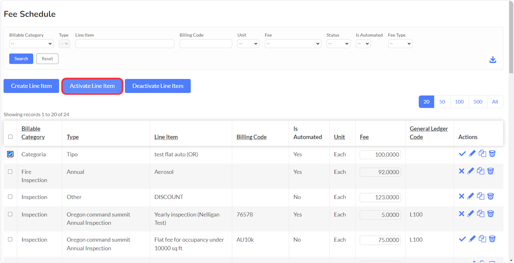
Task: Copy the test flat auto (OR) line item
Action: point(482,154)
